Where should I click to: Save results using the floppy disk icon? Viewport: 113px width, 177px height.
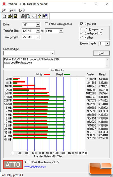click(x=15, y=16)
